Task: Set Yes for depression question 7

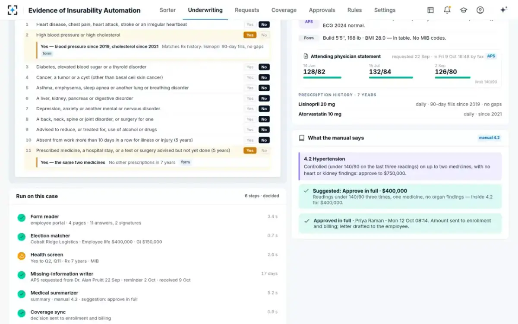Action: tap(250, 109)
